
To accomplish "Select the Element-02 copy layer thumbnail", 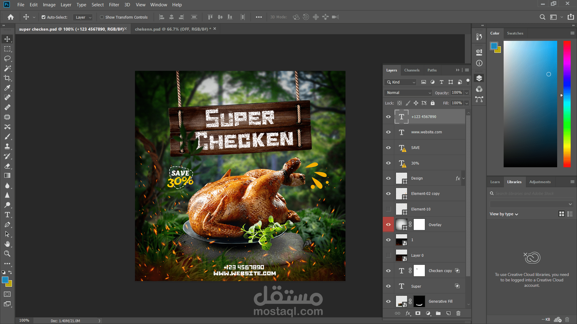I will (x=401, y=194).
